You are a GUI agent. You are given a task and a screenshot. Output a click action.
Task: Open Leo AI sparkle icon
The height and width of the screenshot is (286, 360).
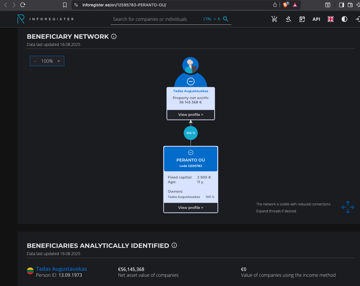(x=358, y=5)
